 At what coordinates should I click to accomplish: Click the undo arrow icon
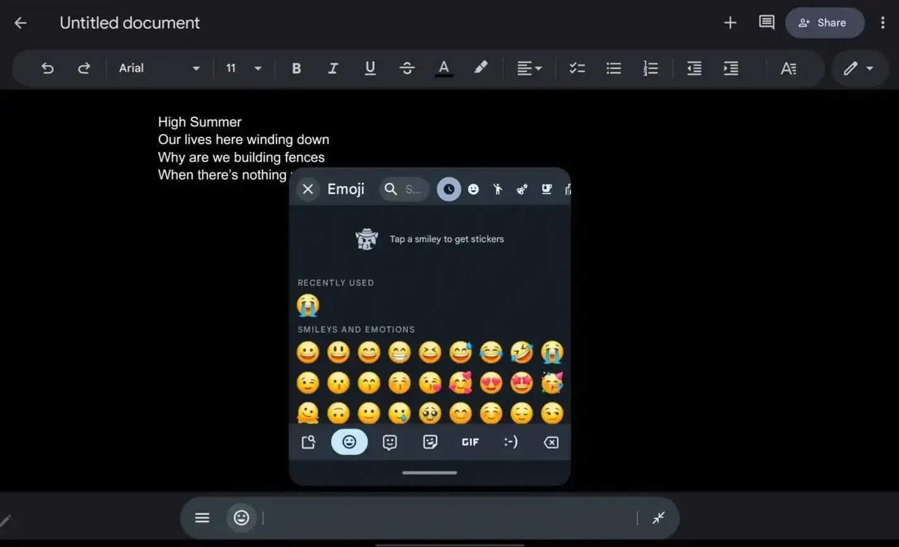click(x=47, y=68)
